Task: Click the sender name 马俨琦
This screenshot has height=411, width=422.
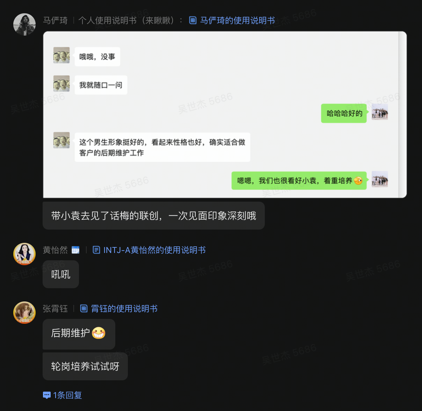Action: click(55, 20)
